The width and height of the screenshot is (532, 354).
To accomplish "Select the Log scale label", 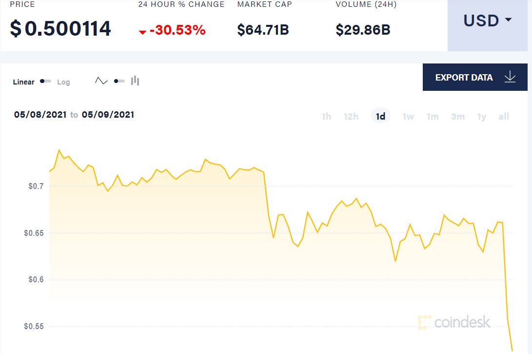I will pyautogui.click(x=63, y=82).
